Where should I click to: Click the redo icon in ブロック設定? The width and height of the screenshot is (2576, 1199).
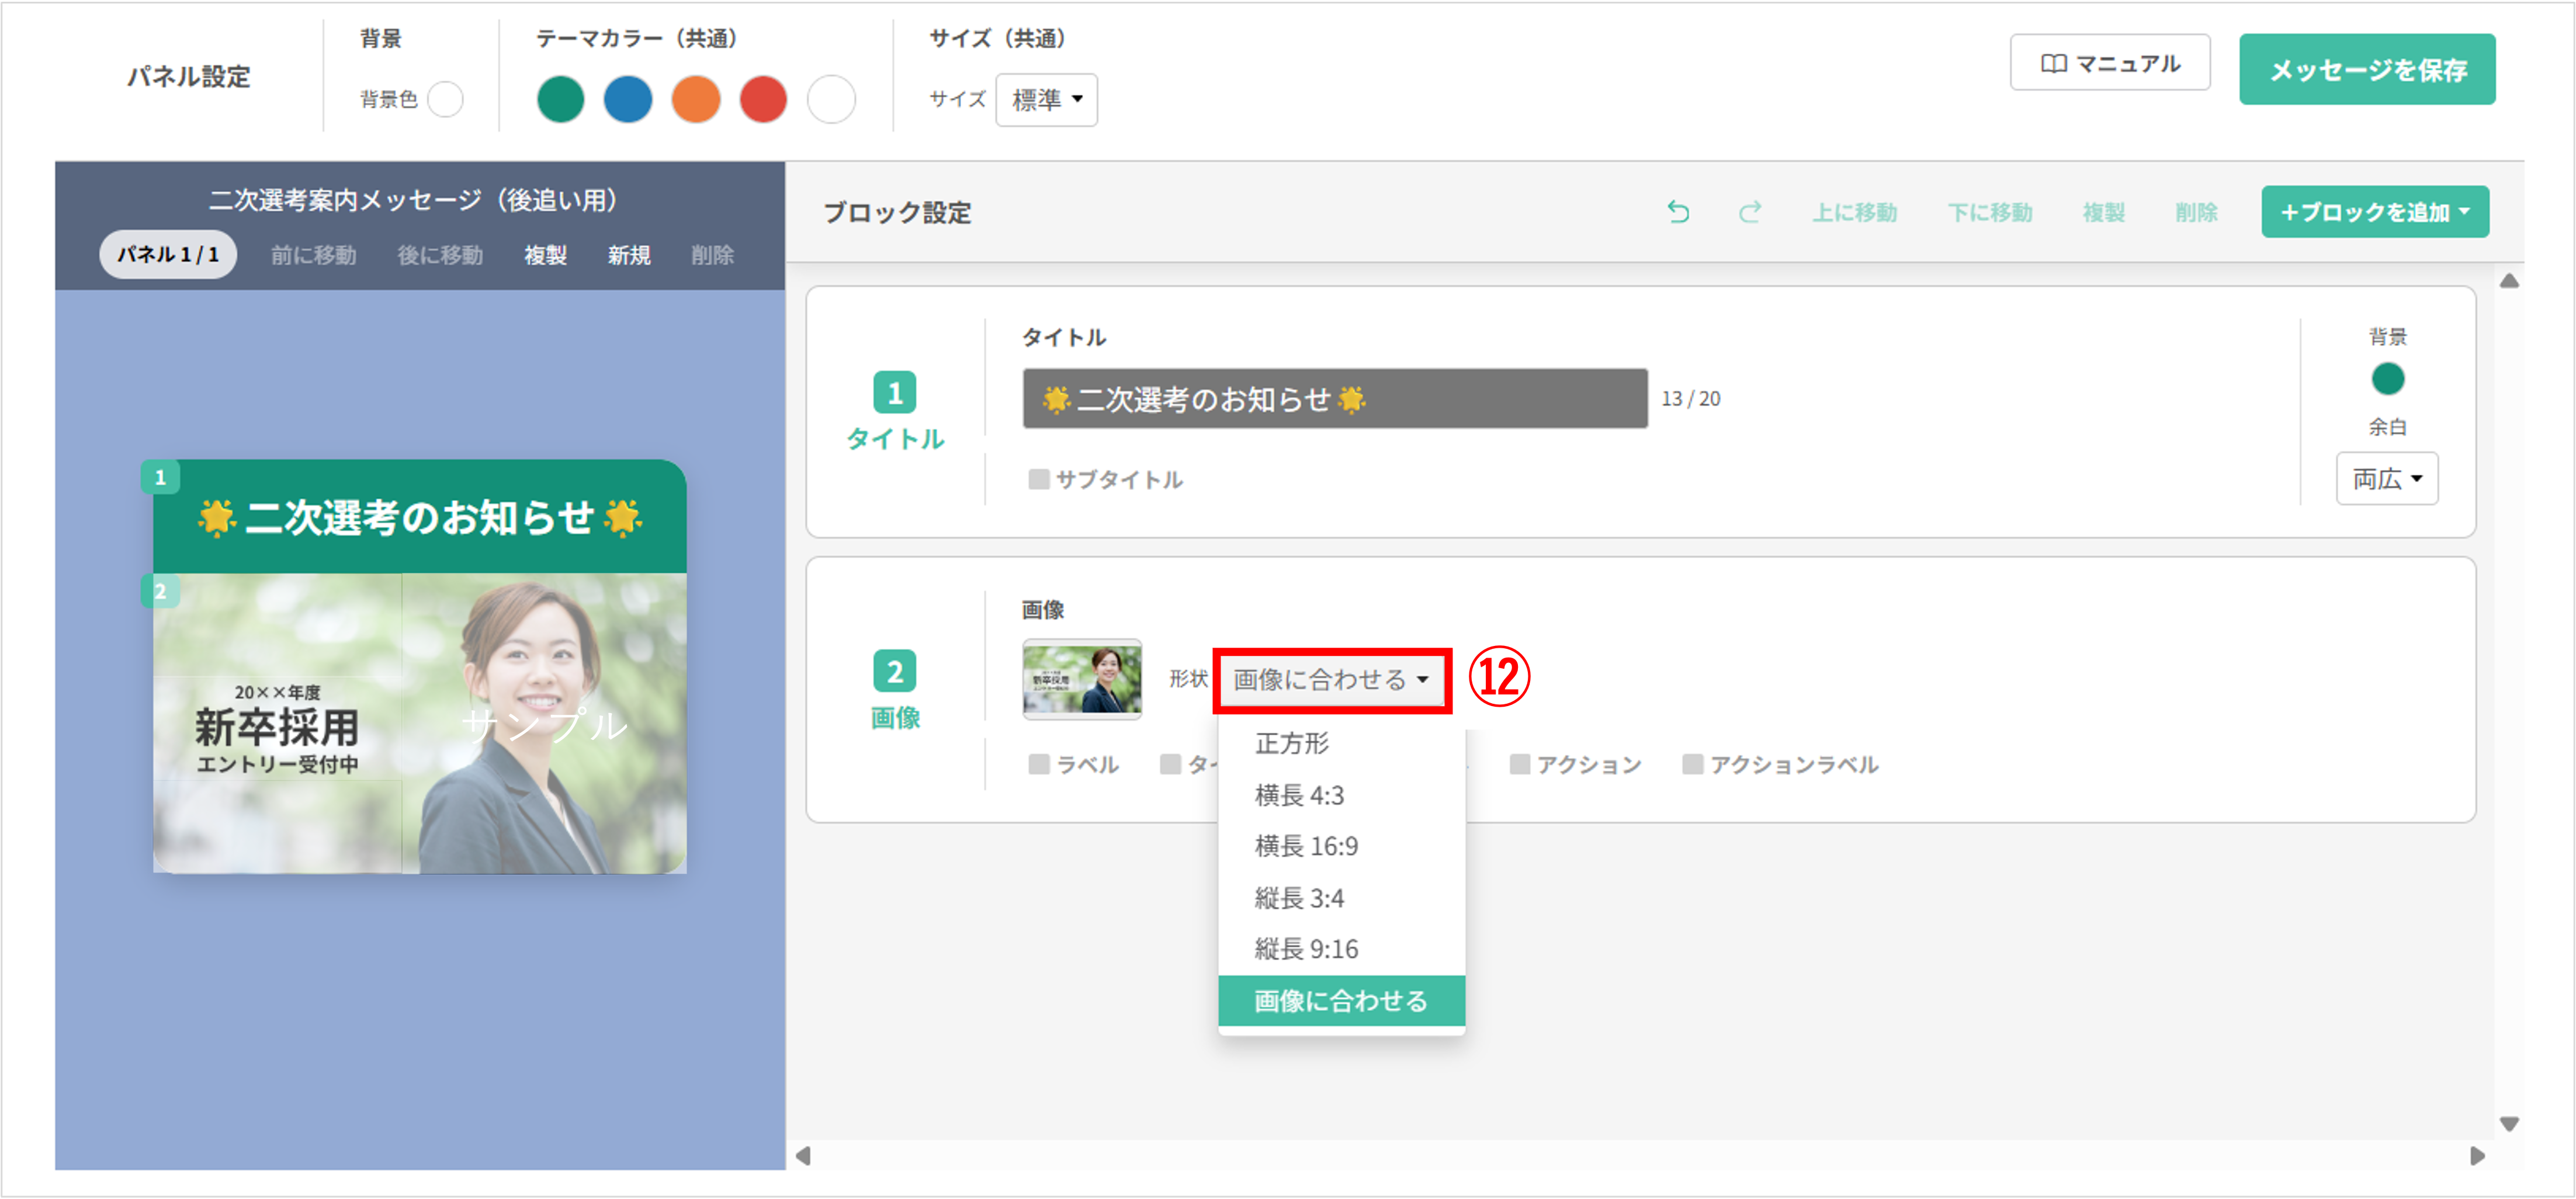[1750, 211]
